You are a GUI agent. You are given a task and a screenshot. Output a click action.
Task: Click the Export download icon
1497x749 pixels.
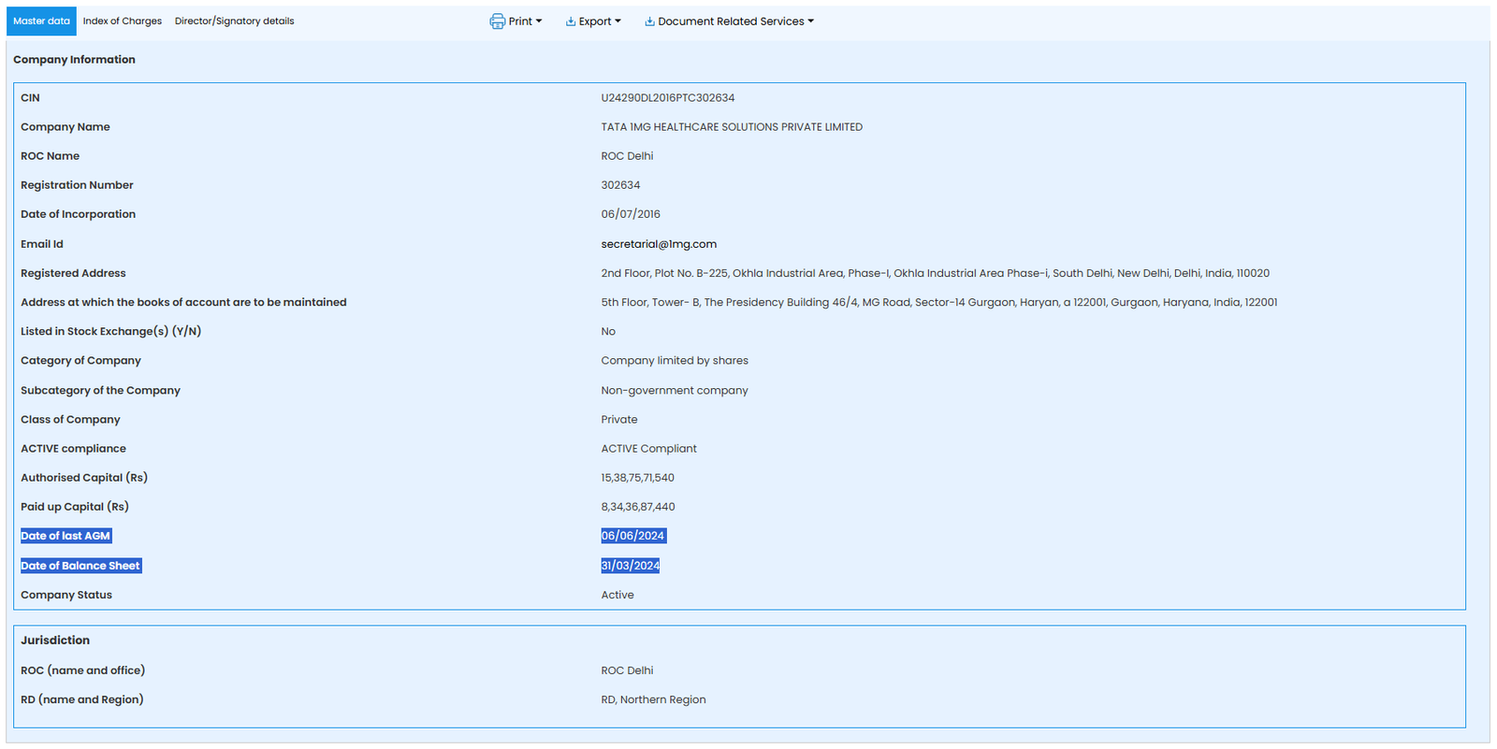(x=571, y=22)
